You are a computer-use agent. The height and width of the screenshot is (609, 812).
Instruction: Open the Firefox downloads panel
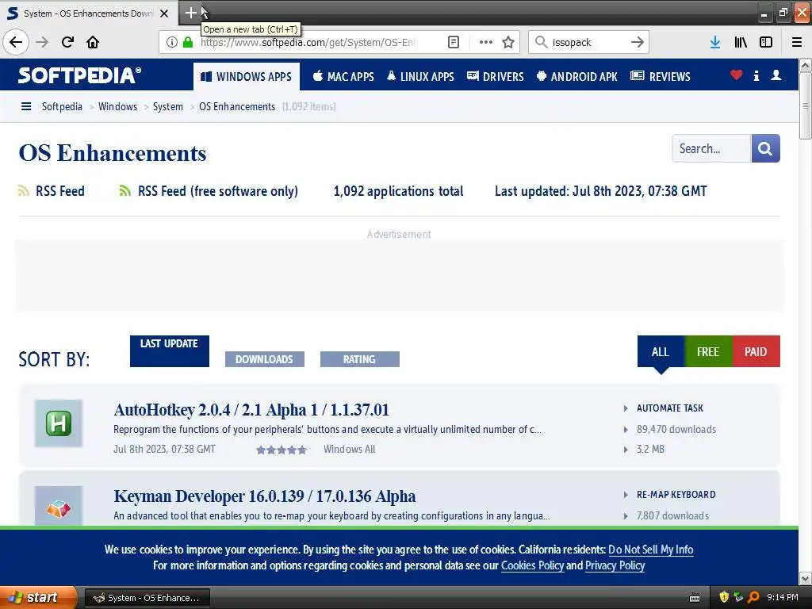715,42
